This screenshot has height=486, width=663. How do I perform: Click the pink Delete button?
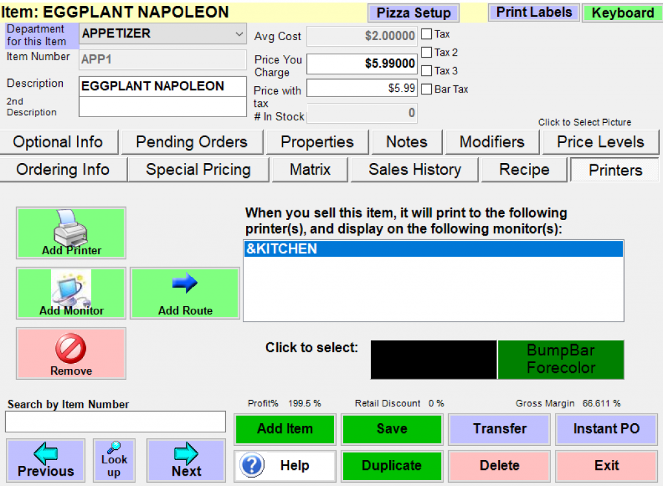(x=500, y=466)
